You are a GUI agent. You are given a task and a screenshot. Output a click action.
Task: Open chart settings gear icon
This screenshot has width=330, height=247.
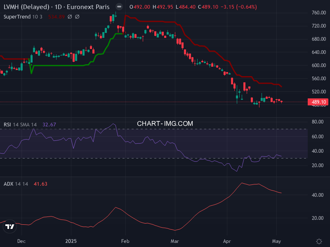click(x=319, y=241)
